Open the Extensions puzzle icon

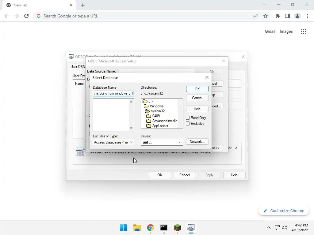[x=278, y=16]
